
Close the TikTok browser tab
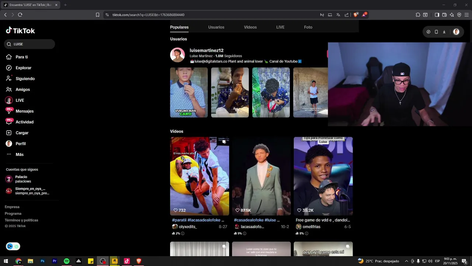[x=56, y=5]
